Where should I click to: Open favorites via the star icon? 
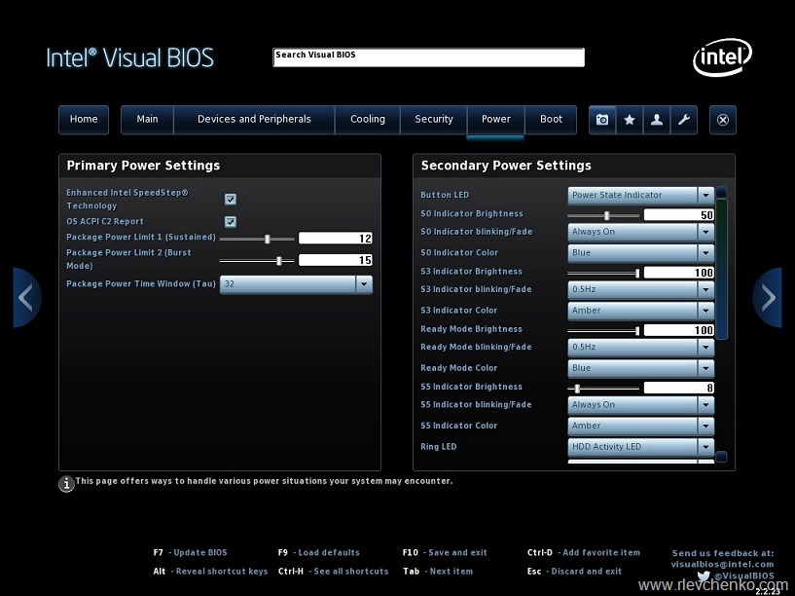point(630,119)
